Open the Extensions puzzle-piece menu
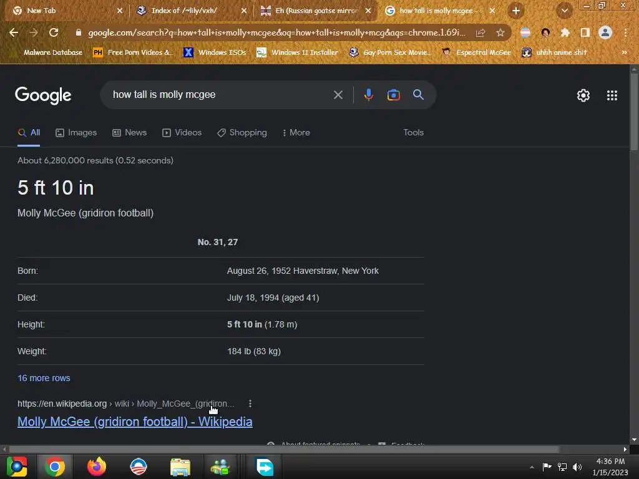The width and height of the screenshot is (639, 479). pos(565,32)
